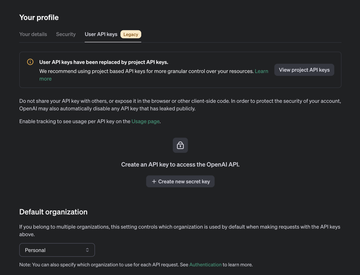Open the Personal default organization dropdown
Screen dimensions: 360x275
point(57,250)
